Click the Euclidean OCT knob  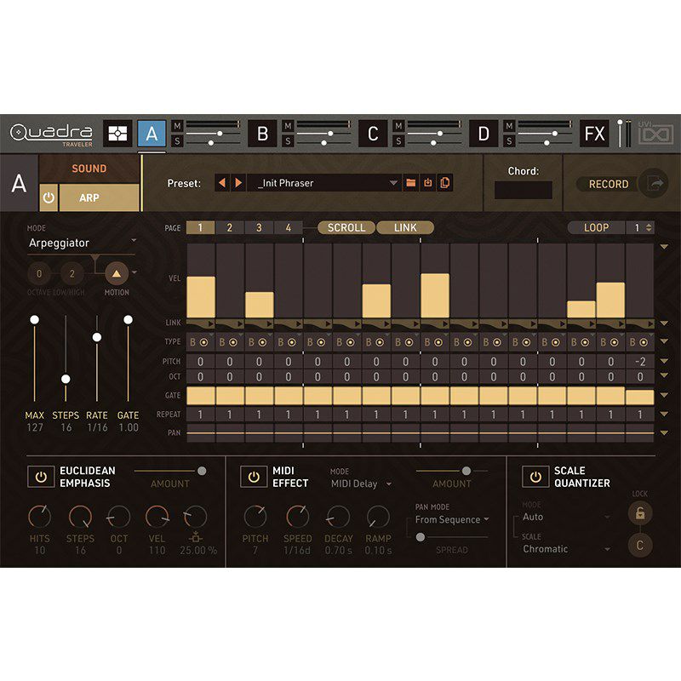click(118, 517)
